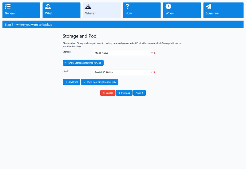Jump to the When step label

coord(170,13)
